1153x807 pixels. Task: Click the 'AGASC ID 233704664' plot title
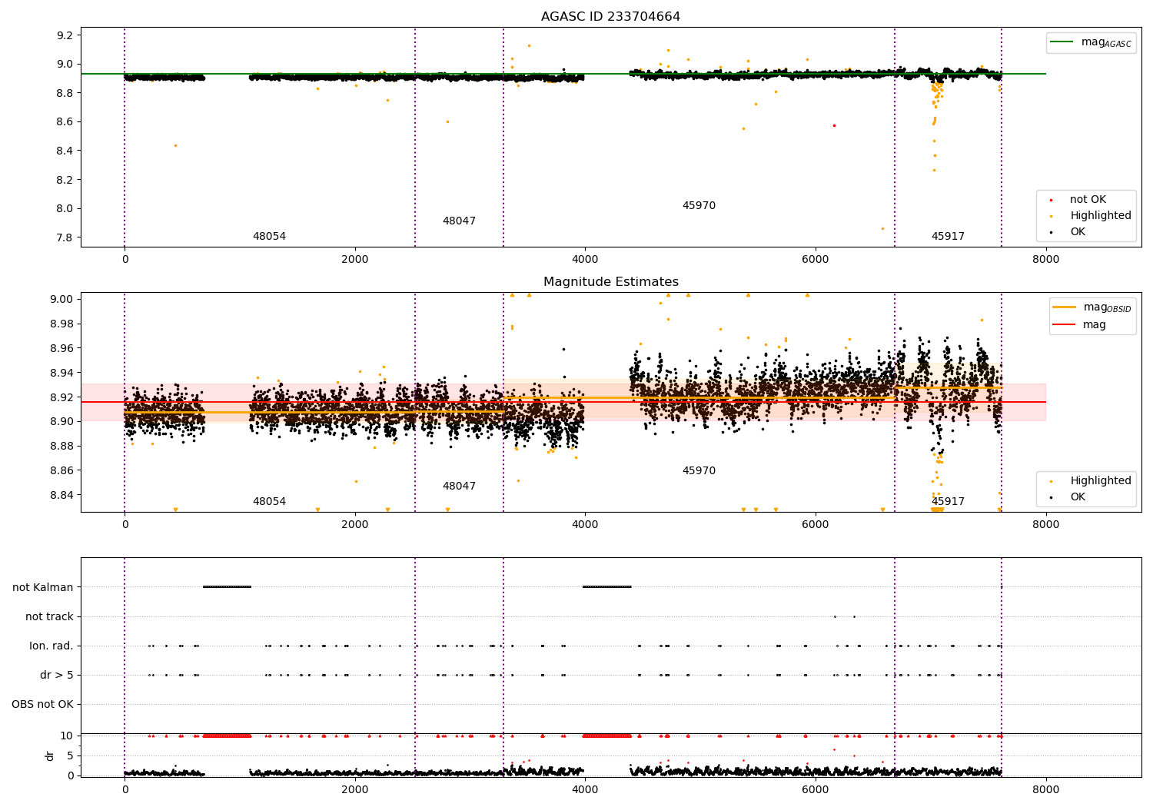[x=610, y=17]
